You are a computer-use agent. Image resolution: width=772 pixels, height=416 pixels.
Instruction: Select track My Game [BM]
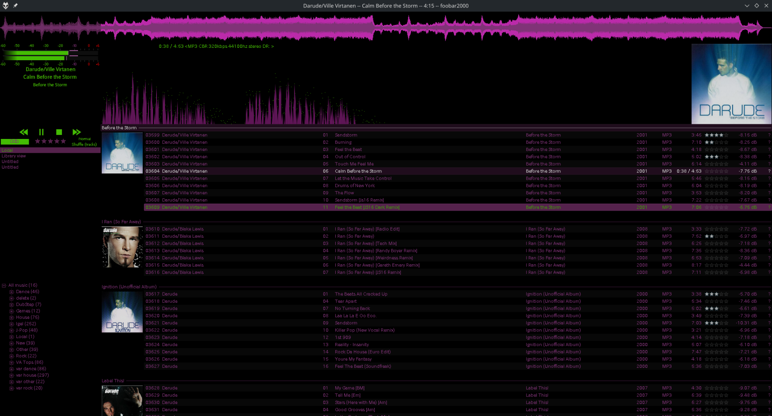click(x=458, y=388)
